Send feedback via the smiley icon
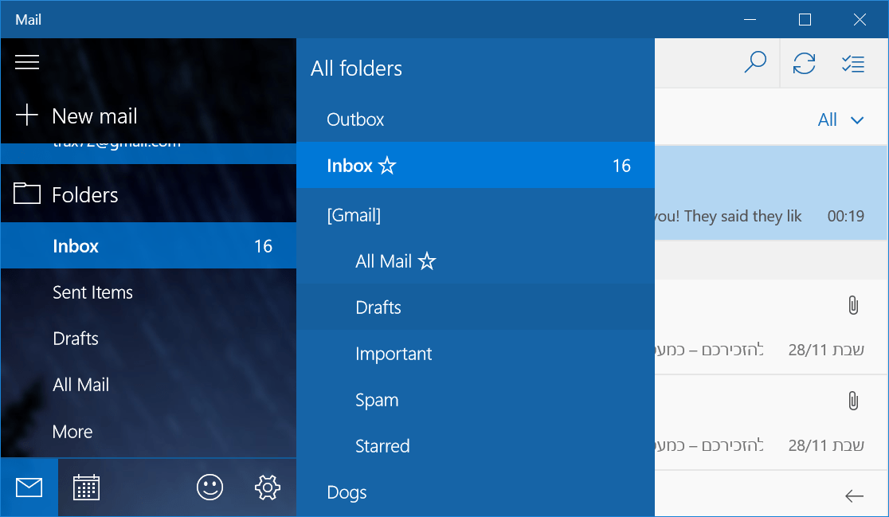 pyautogui.click(x=209, y=487)
